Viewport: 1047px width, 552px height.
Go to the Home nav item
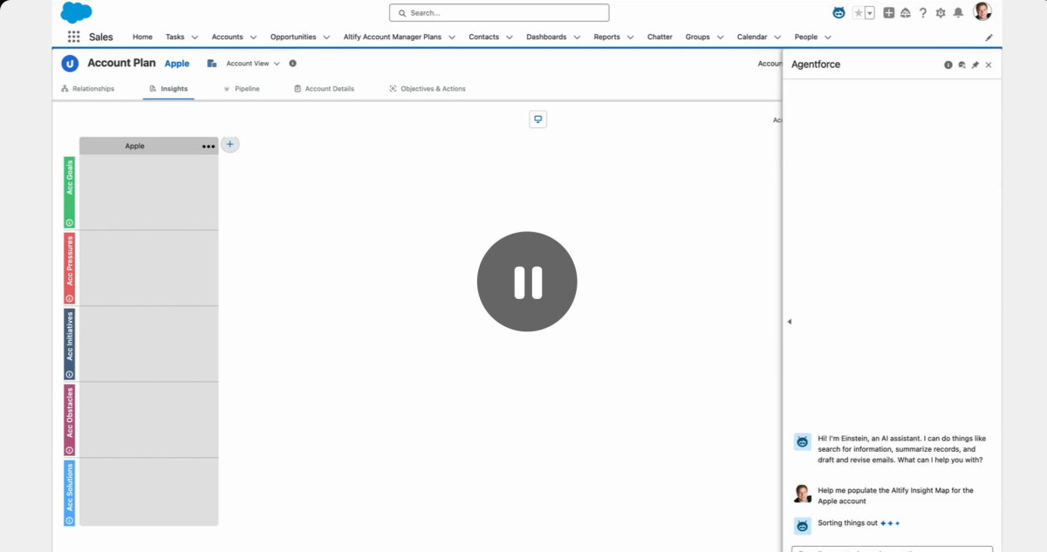coord(142,37)
